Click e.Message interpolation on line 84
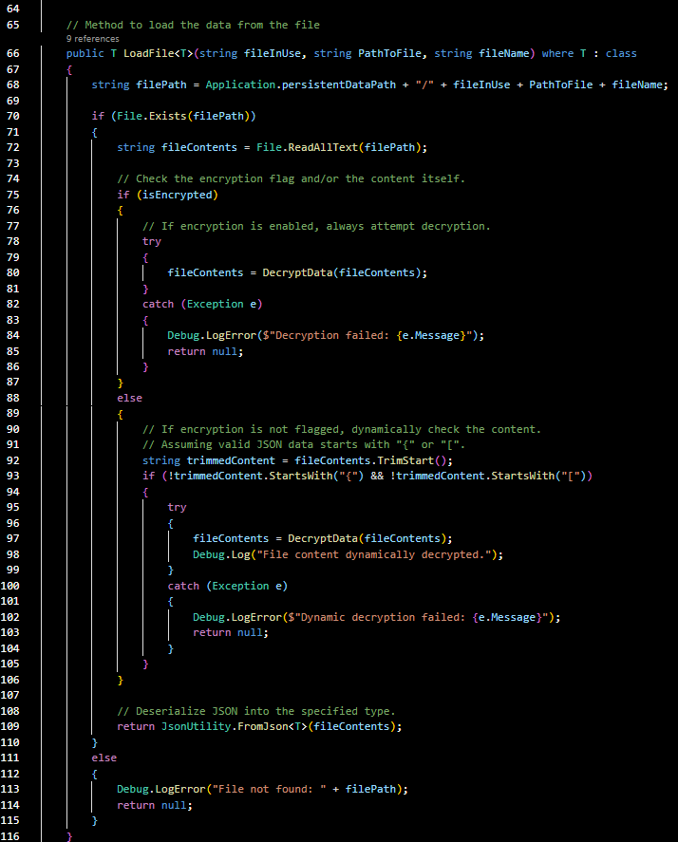The height and width of the screenshot is (842, 678). pyautogui.click(x=431, y=335)
